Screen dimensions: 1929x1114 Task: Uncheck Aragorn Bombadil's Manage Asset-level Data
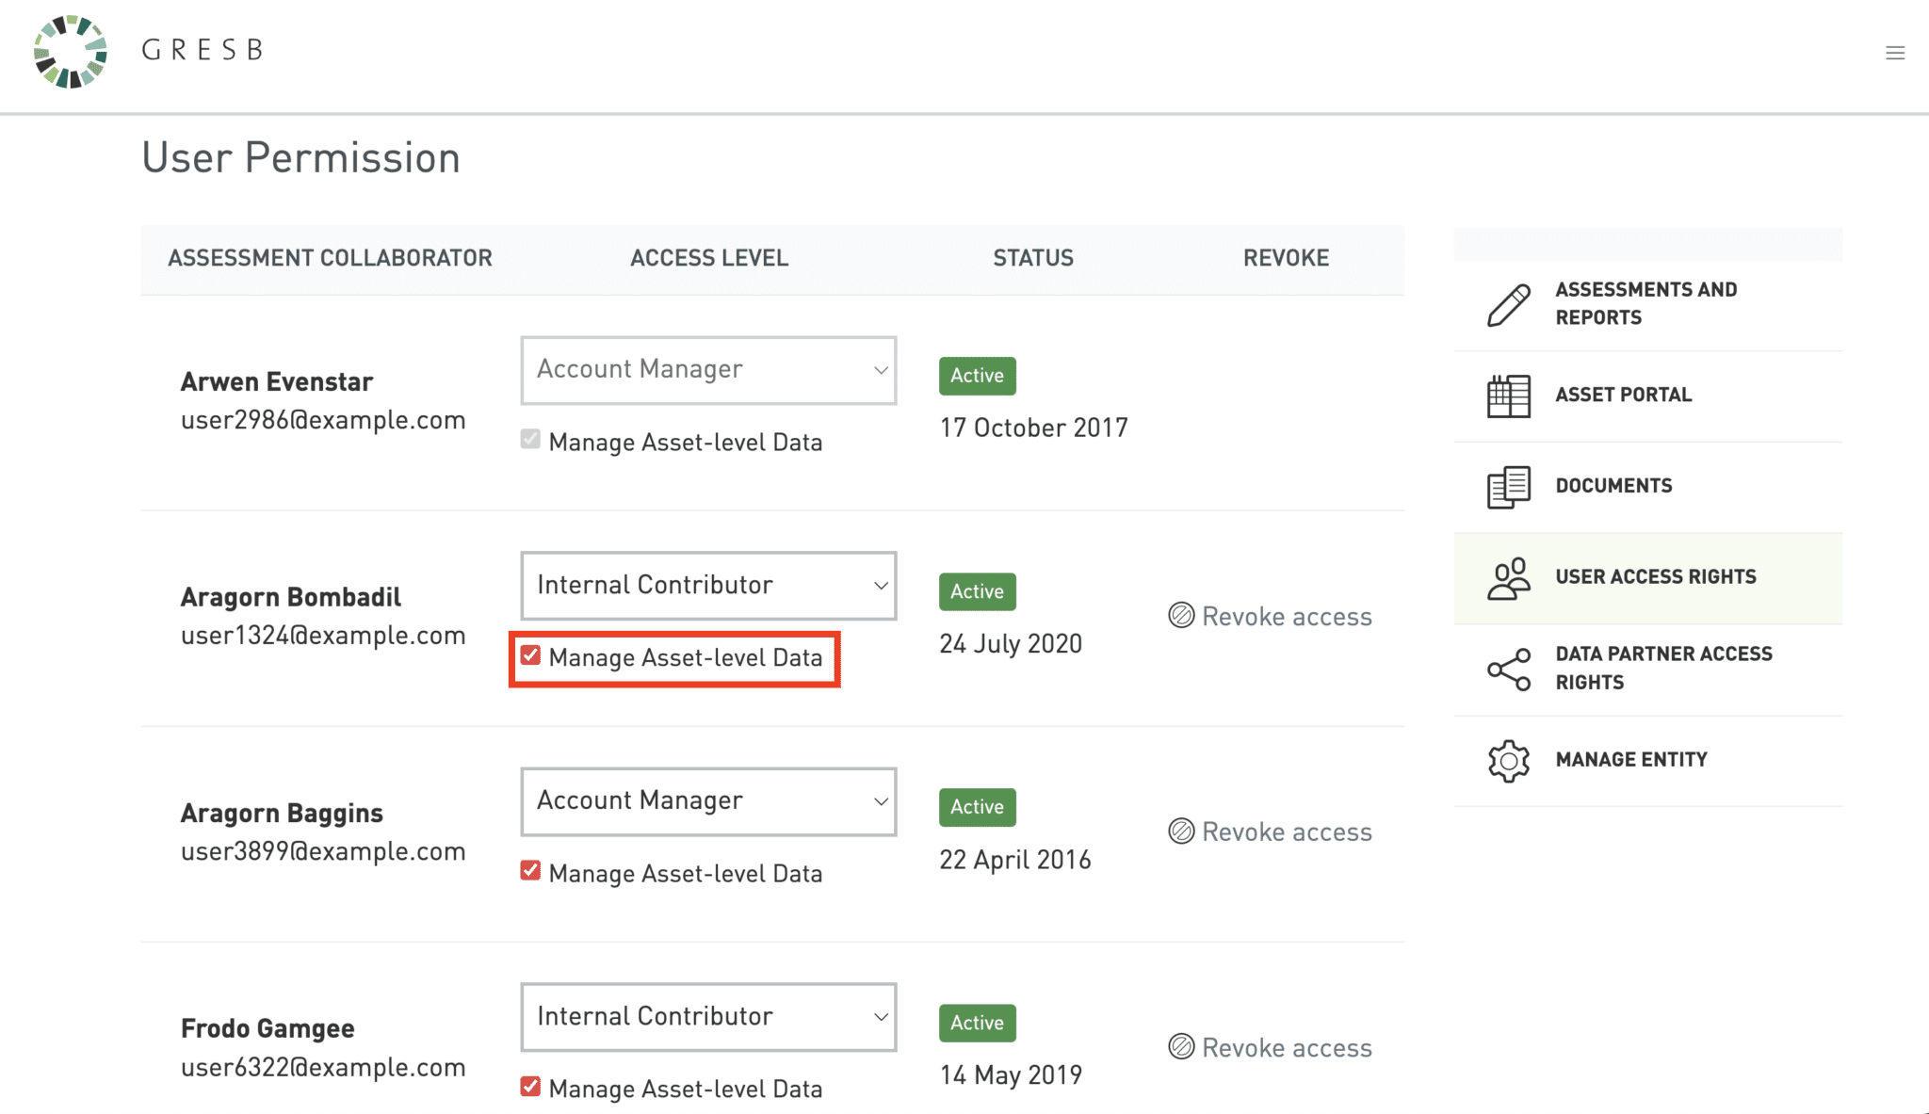pos(530,655)
